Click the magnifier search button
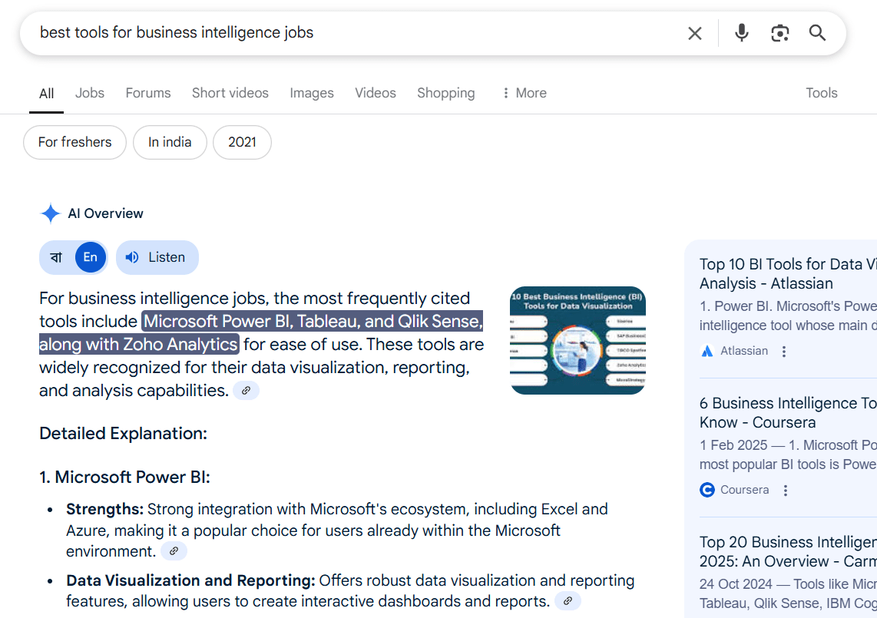The image size is (877, 618). click(x=817, y=33)
